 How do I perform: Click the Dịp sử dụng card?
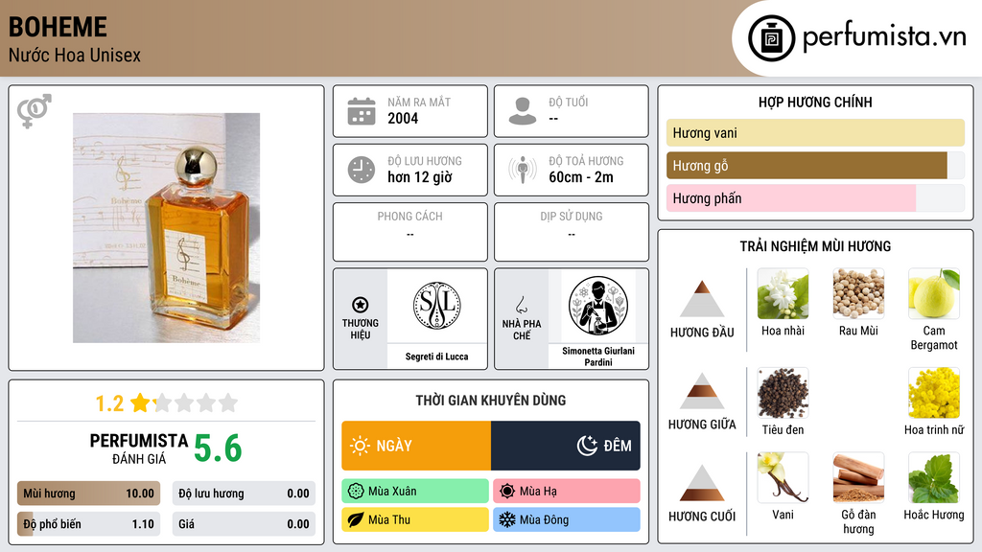572,232
